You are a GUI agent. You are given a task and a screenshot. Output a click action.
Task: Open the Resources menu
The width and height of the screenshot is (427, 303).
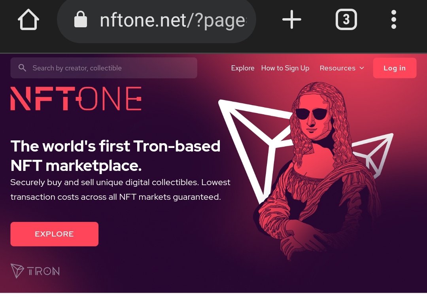342,68
